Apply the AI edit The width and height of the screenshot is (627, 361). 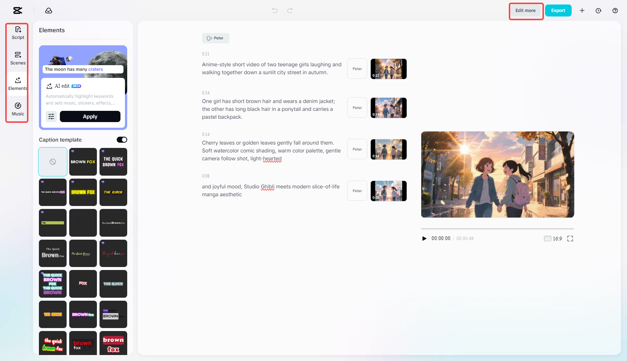(90, 116)
